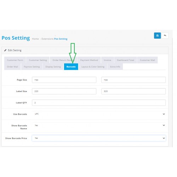The height and width of the screenshot is (177, 177).
Task: Go to the Invoice tab
Action: point(108,60)
